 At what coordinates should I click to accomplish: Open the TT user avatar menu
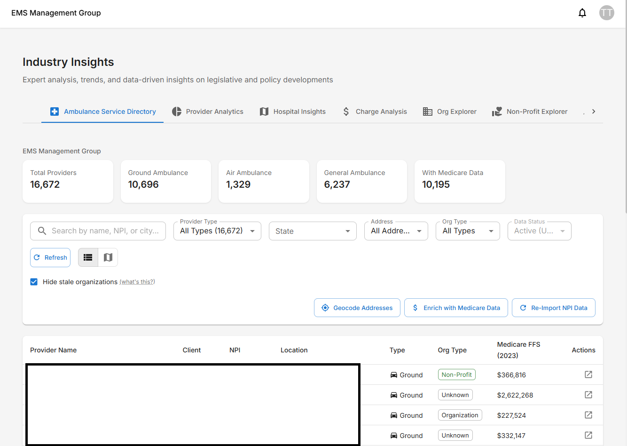607,13
